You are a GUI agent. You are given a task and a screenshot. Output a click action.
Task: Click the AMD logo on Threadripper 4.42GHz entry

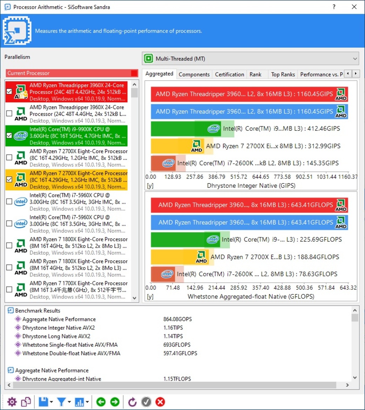(x=21, y=92)
